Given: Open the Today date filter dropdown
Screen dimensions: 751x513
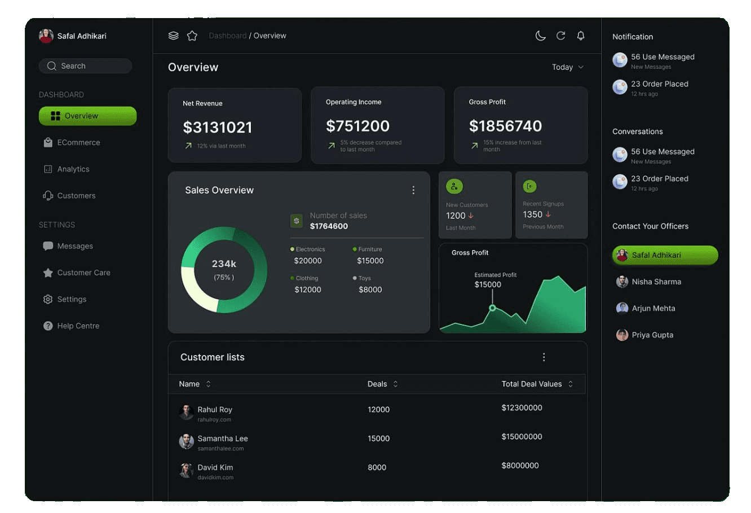Looking at the screenshot, I should (568, 67).
